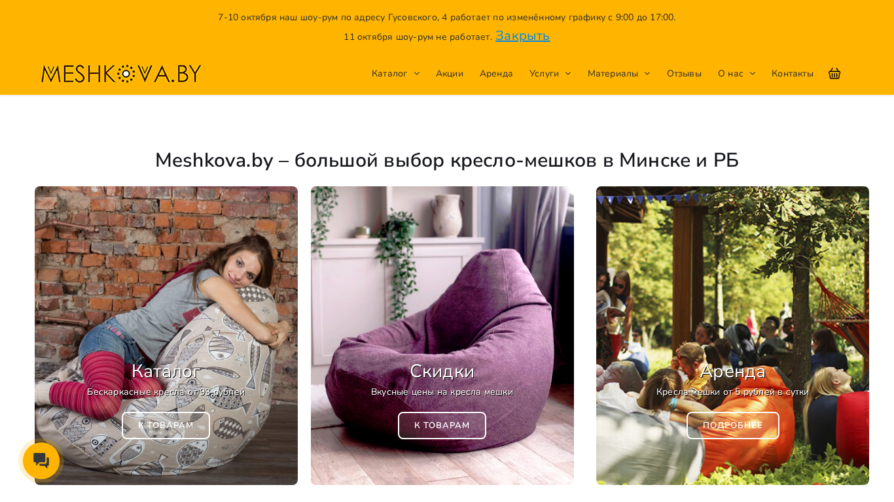
Task: Click К ТОВАРАМ button under Скидки
Action: 442,426
